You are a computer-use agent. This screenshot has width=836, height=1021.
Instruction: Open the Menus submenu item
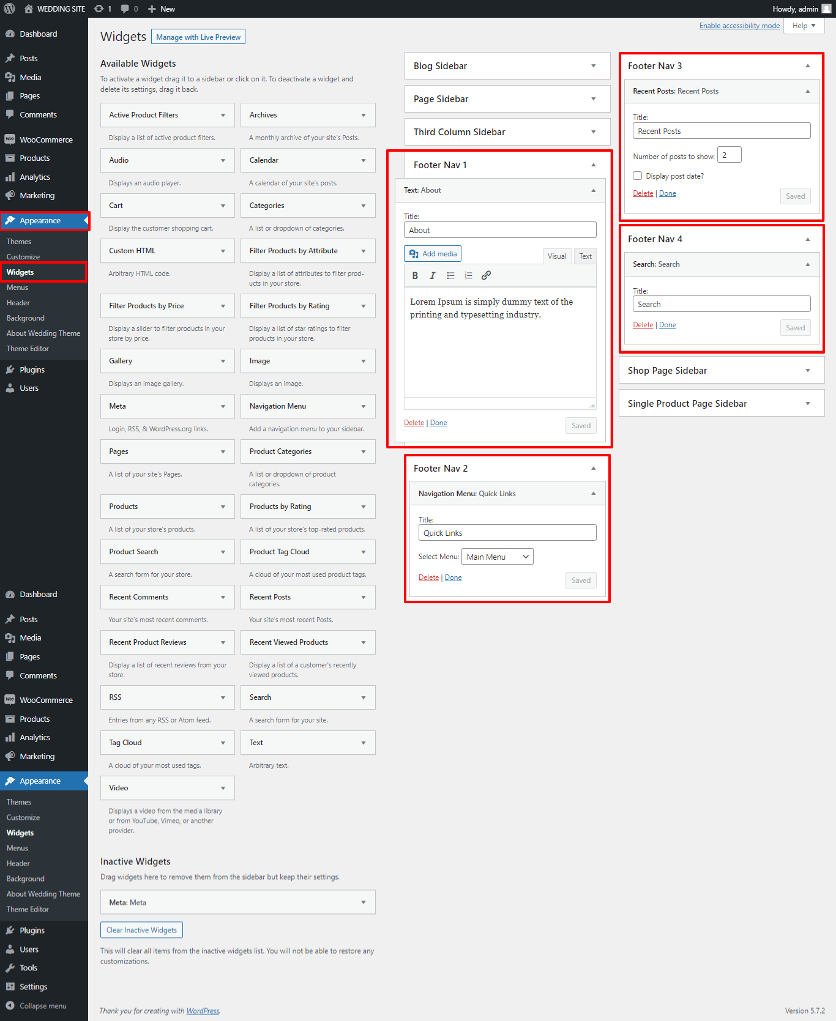pos(18,288)
